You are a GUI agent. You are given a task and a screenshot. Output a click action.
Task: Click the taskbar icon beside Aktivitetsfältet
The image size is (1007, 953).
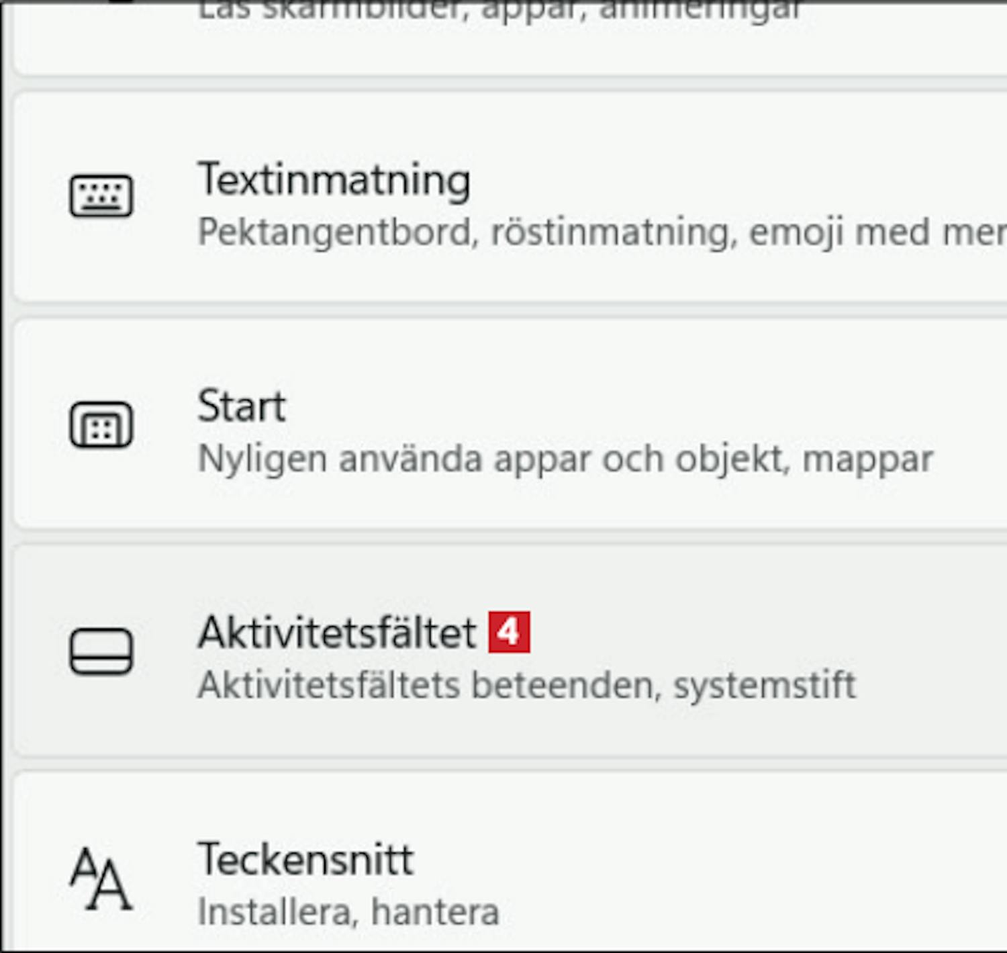pos(101,651)
